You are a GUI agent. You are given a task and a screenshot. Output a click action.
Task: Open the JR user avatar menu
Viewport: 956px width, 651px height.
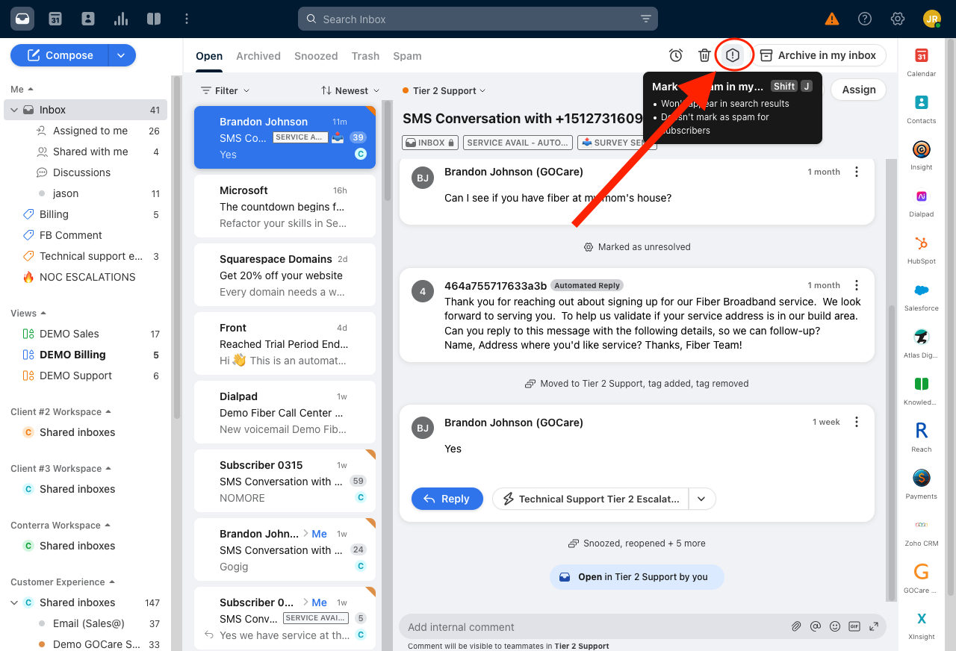click(x=931, y=19)
